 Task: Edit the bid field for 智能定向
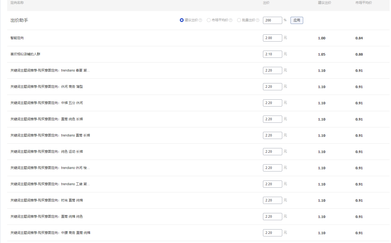[x=272, y=38]
